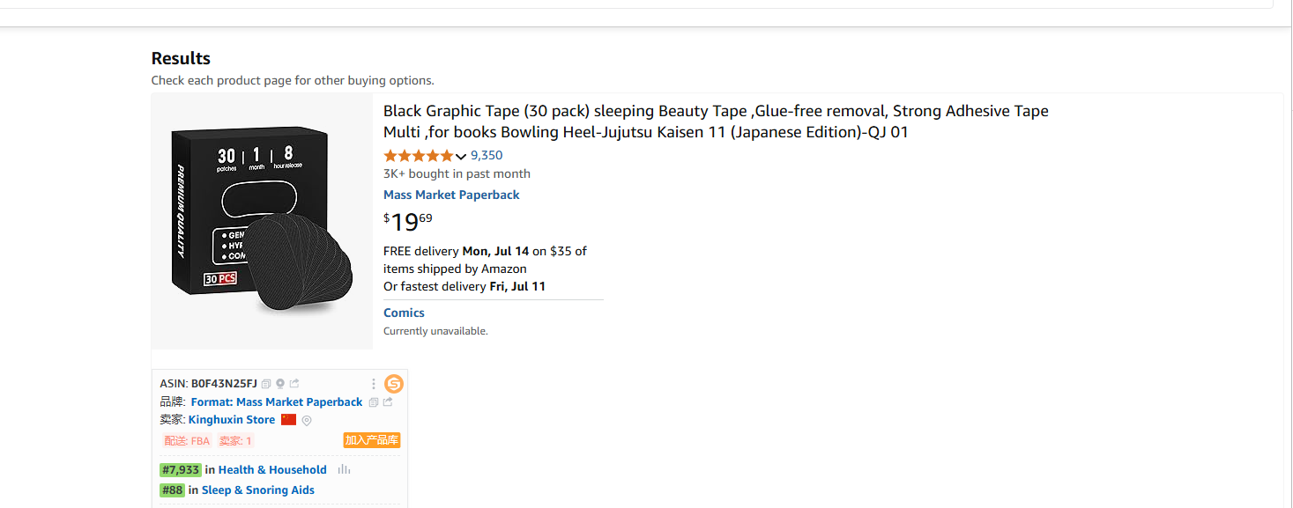Click the share icon beside the ASIN

point(294,384)
